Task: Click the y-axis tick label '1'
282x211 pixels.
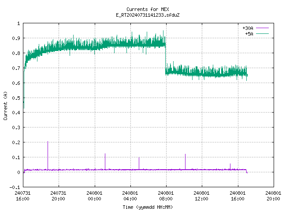Action: [x=19, y=23]
